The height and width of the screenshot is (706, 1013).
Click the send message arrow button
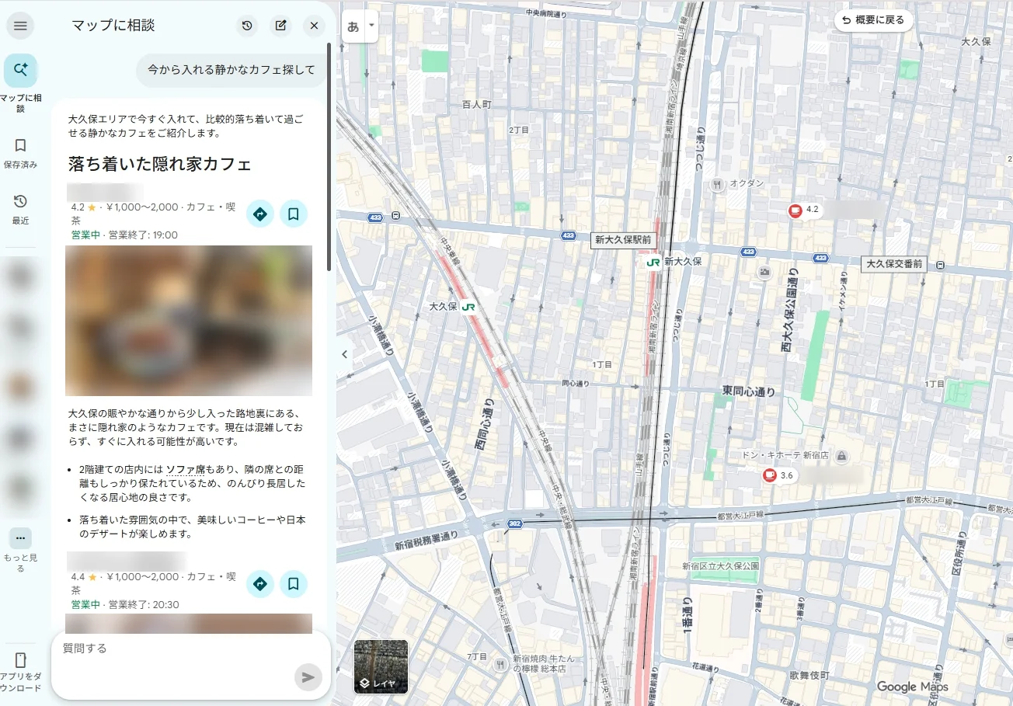(308, 677)
